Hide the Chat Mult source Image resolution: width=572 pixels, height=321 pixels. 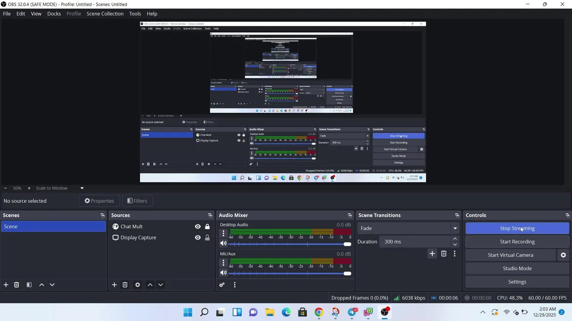coord(198,226)
